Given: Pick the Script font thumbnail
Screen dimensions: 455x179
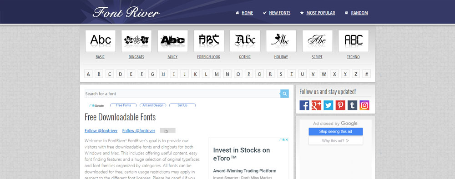Looking at the screenshot, I should 318,41.
